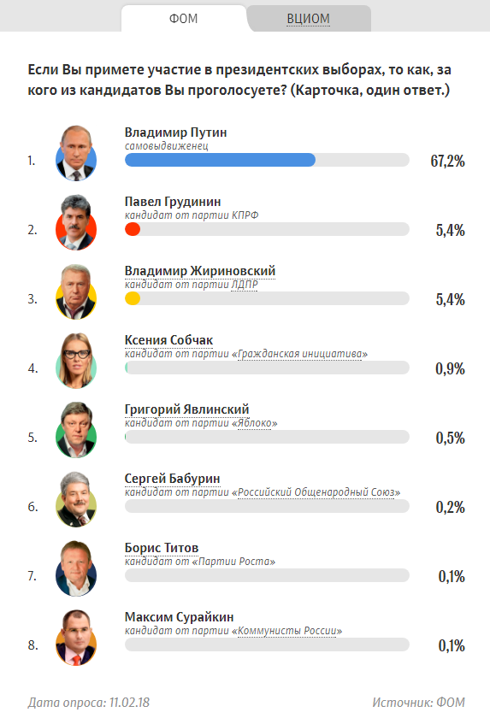Click Maxim Suraykin's portrait photo
The width and height of the screenshot is (490, 724).
[76, 638]
